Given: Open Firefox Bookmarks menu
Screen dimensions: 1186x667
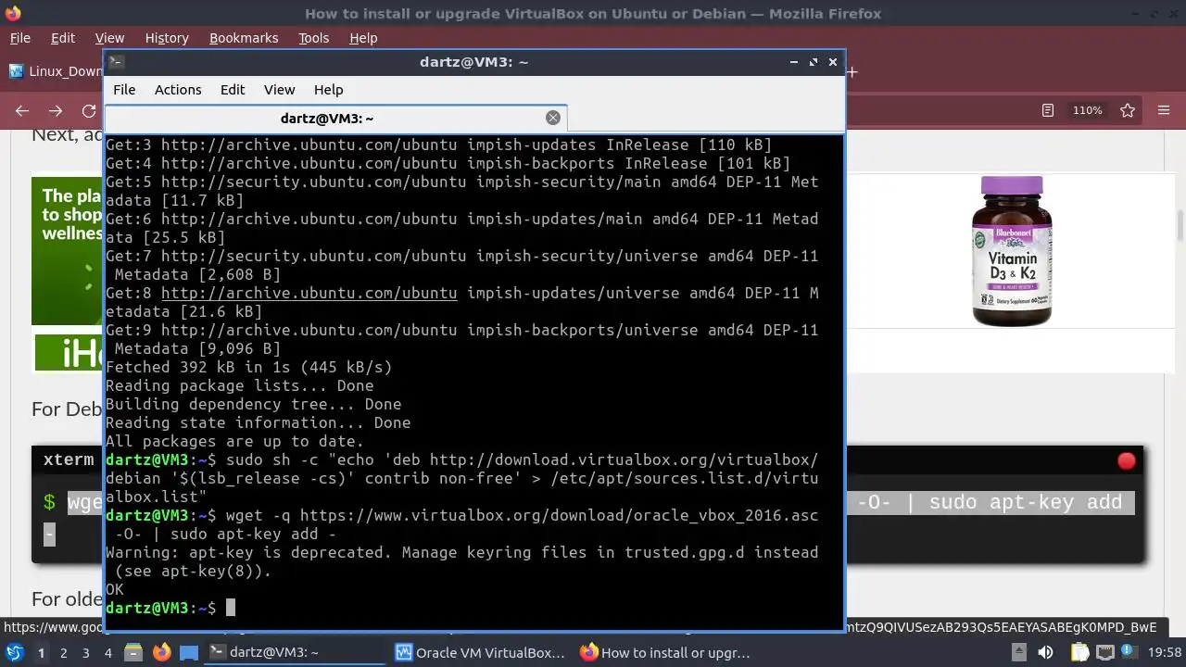Looking at the screenshot, I should 244,38.
